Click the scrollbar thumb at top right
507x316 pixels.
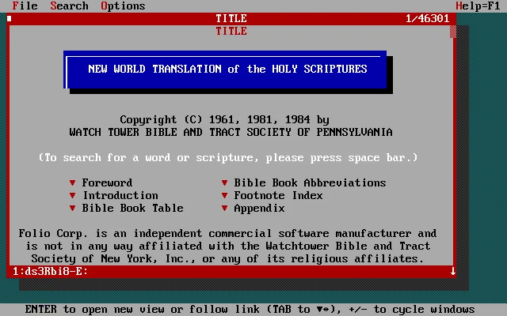click(x=453, y=32)
